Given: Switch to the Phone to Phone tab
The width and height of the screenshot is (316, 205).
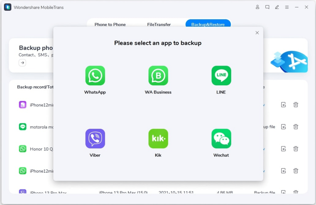Looking at the screenshot, I should pyautogui.click(x=110, y=24).
